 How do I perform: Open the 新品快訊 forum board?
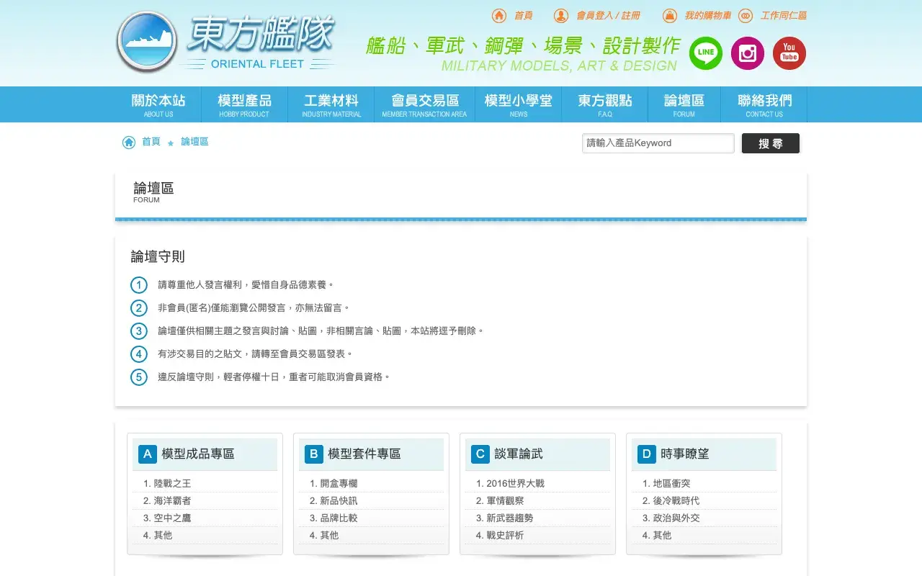339,501
